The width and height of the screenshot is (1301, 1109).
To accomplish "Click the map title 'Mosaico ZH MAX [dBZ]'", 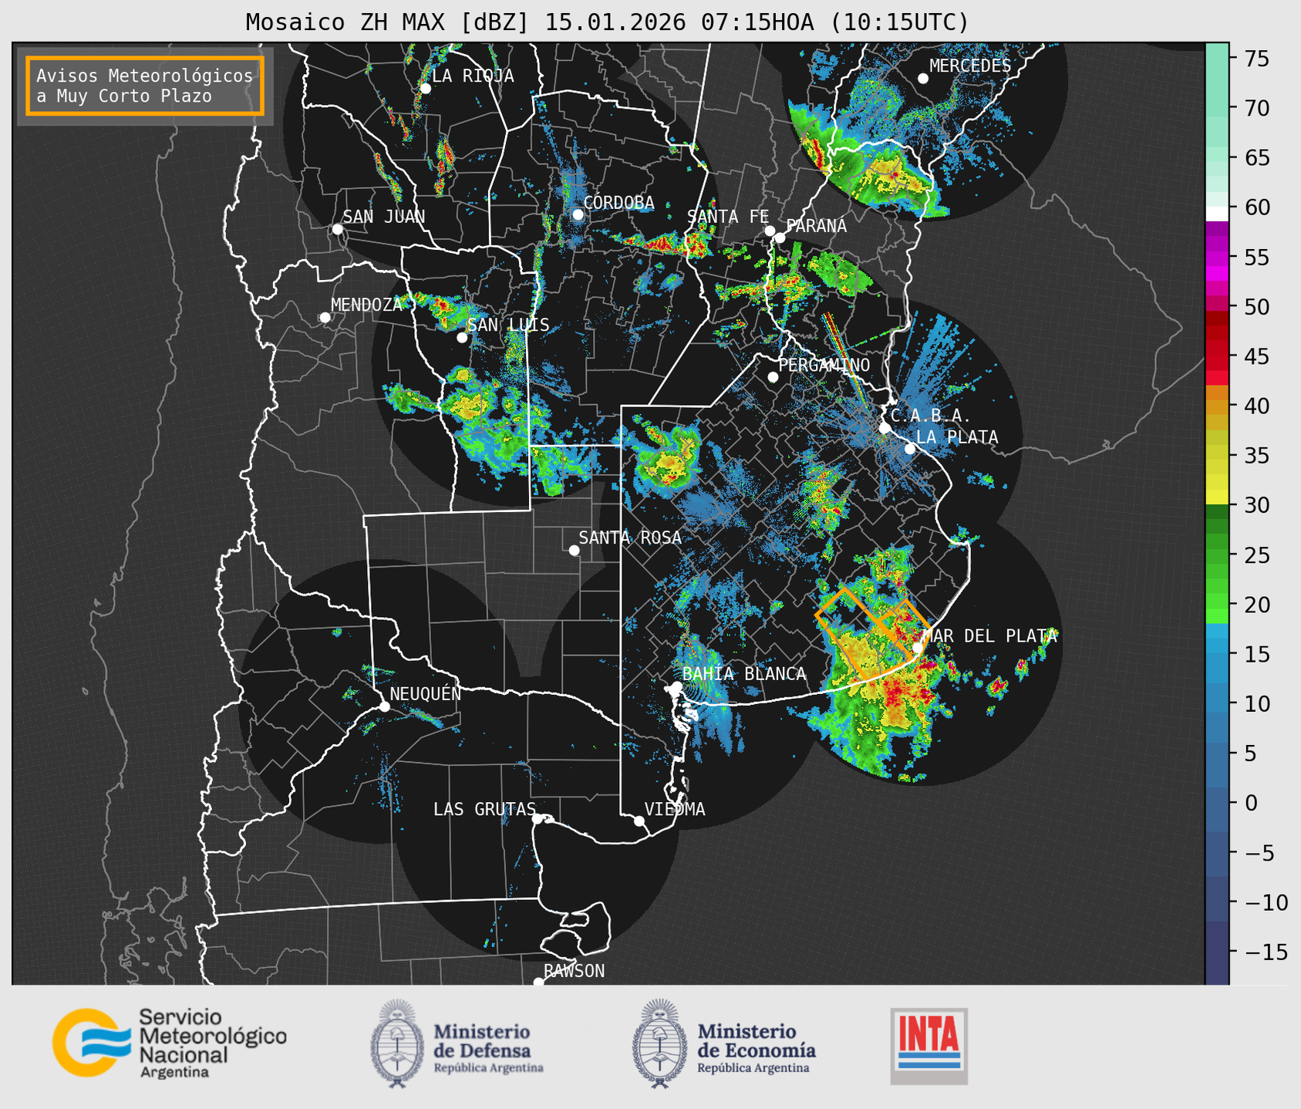I will [387, 22].
